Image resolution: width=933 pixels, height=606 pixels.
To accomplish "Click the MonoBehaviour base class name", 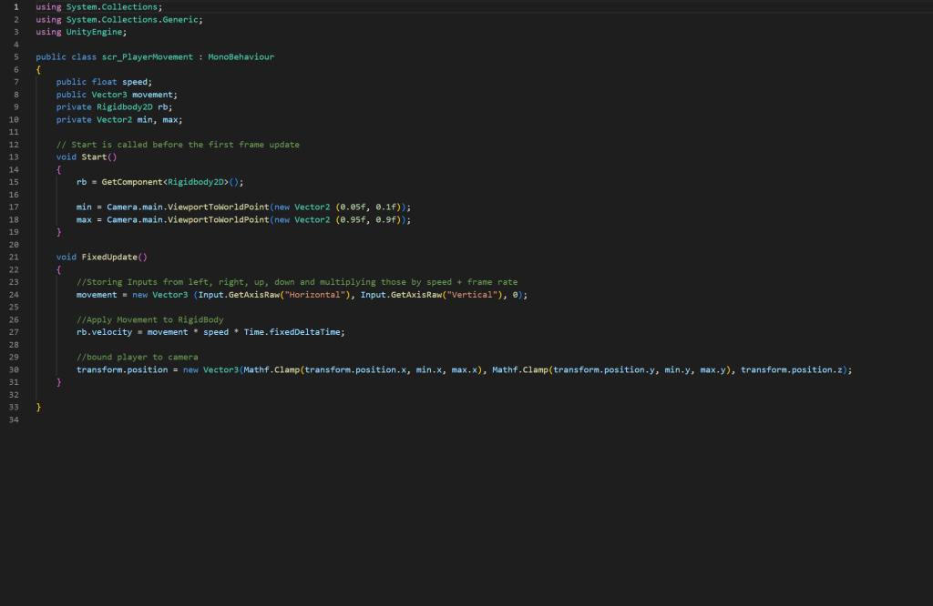I will [x=241, y=56].
